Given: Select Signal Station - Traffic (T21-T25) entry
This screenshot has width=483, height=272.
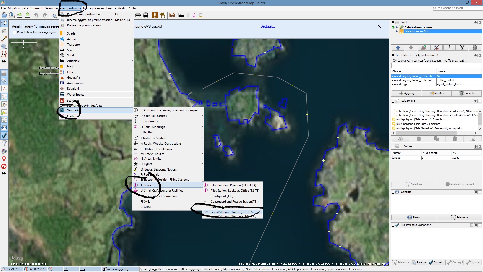Looking at the screenshot, I should pyautogui.click(x=232, y=212).
